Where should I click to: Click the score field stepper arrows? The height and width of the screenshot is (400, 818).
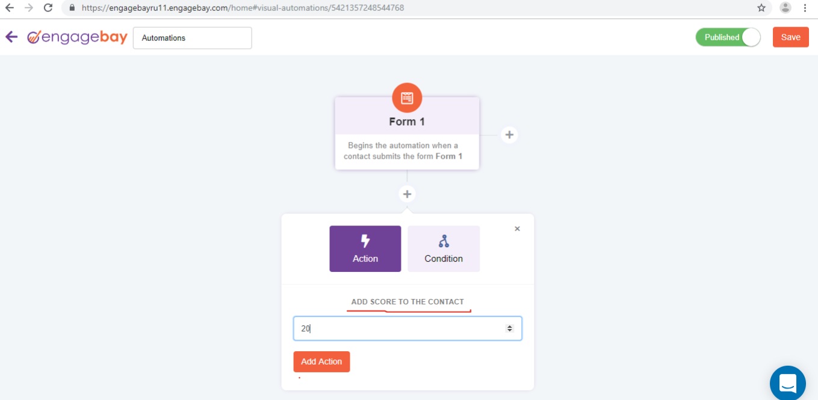pyautogui.click(x=509, y=328)
